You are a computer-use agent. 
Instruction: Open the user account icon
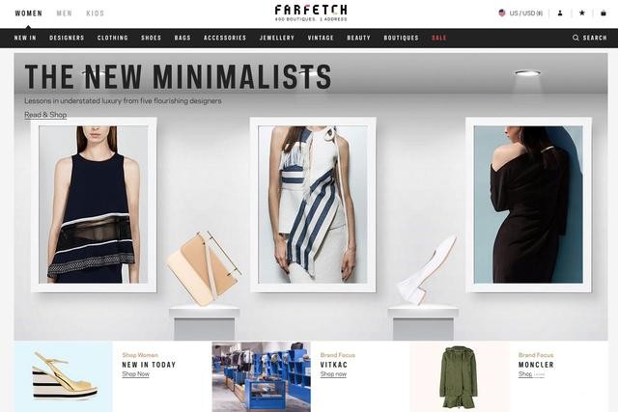[x=560, y=13]
